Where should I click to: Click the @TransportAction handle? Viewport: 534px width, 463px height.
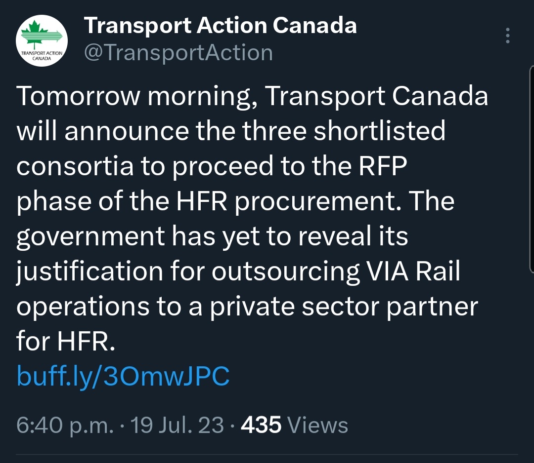pyautogui.click(x=178, y=53)
